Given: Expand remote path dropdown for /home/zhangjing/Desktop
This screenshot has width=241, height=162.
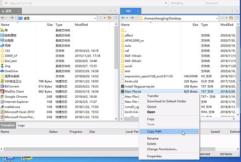Looking at the screenshot, I should [x=218, y=18].
